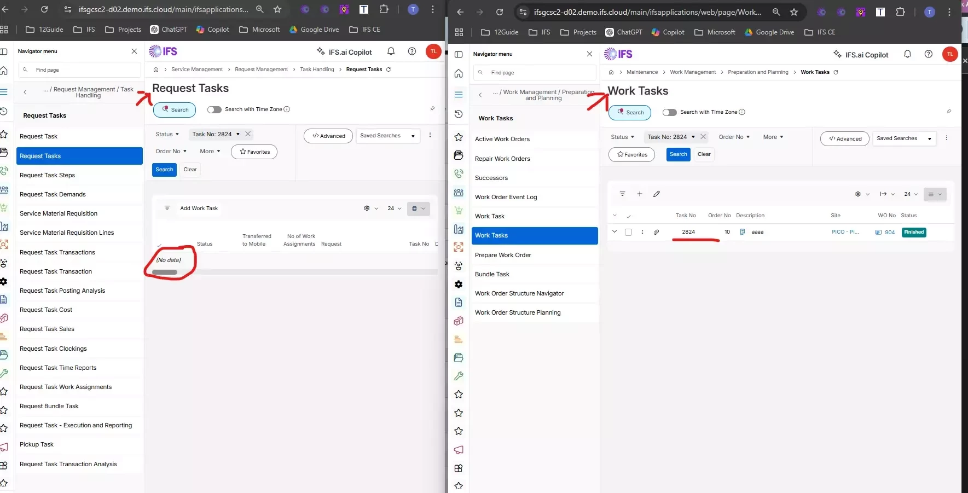Open the Saved Searches dropdown in Request Tasks
The height and width of the screenshot is (493, 968).
(x=388, y=136)
